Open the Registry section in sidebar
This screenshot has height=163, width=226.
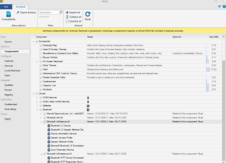point(9,95)
